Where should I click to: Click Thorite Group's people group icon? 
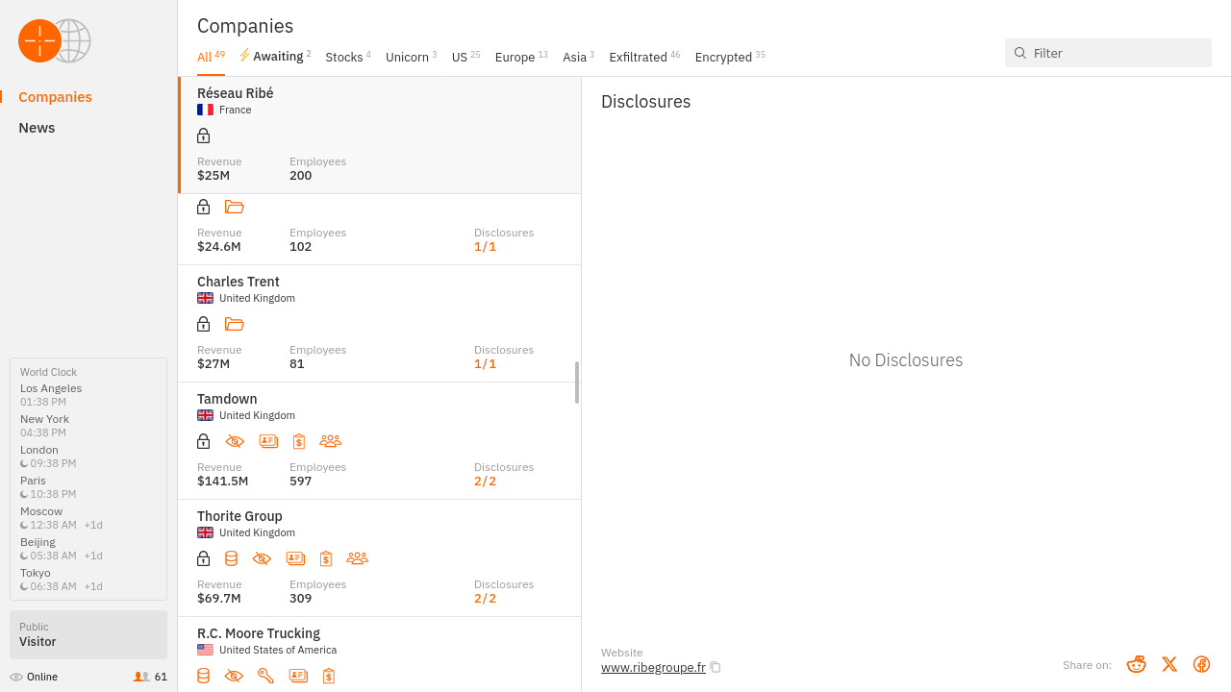coord(357,558)
